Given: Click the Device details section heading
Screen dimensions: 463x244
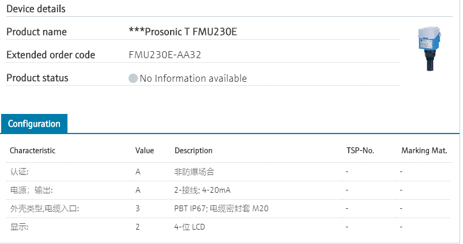Looking at the screenshot, I should tap(36, 9).
